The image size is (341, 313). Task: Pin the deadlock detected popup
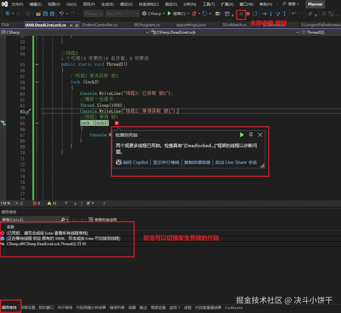click(251, 135)
